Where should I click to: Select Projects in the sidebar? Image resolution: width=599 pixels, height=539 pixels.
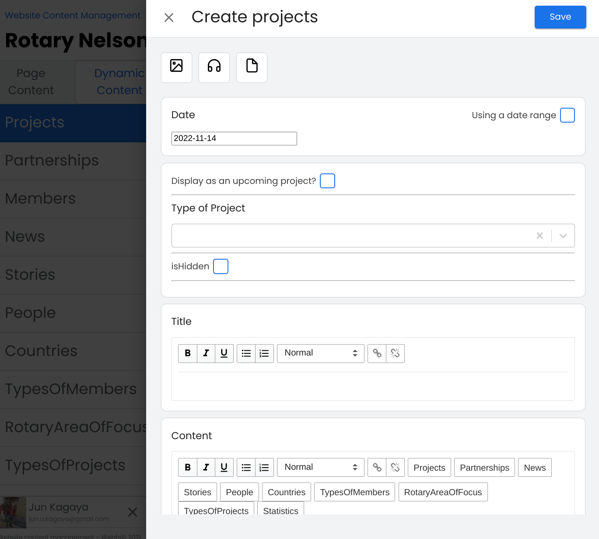click(x=73, y=123)
